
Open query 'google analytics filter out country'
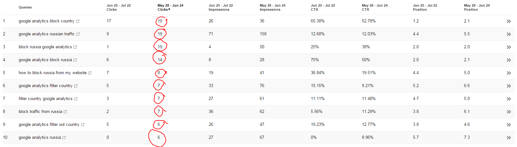point(49,125)
